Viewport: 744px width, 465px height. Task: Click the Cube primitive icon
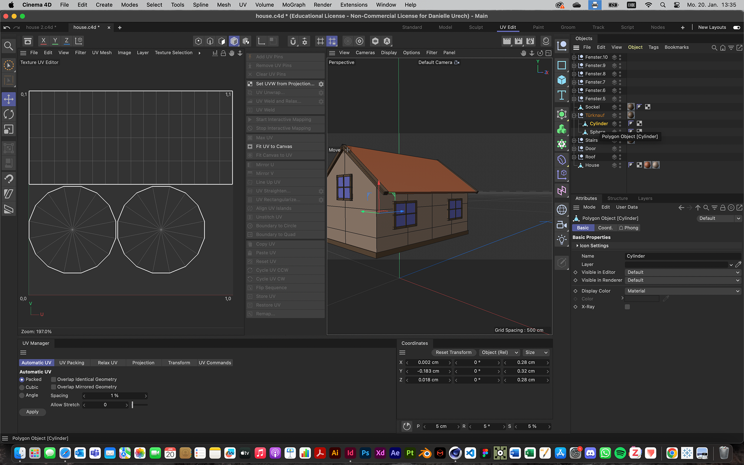[561, 80]
